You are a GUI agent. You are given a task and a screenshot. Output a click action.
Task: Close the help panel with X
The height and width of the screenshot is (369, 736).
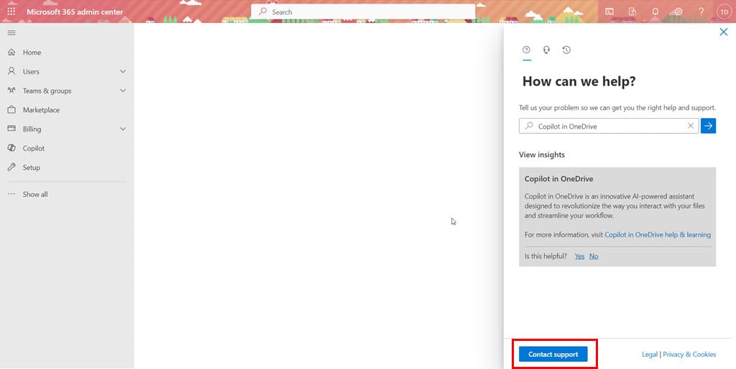pos(723,32)
